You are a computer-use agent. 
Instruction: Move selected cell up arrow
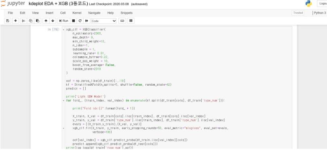[x=46, y=21]
